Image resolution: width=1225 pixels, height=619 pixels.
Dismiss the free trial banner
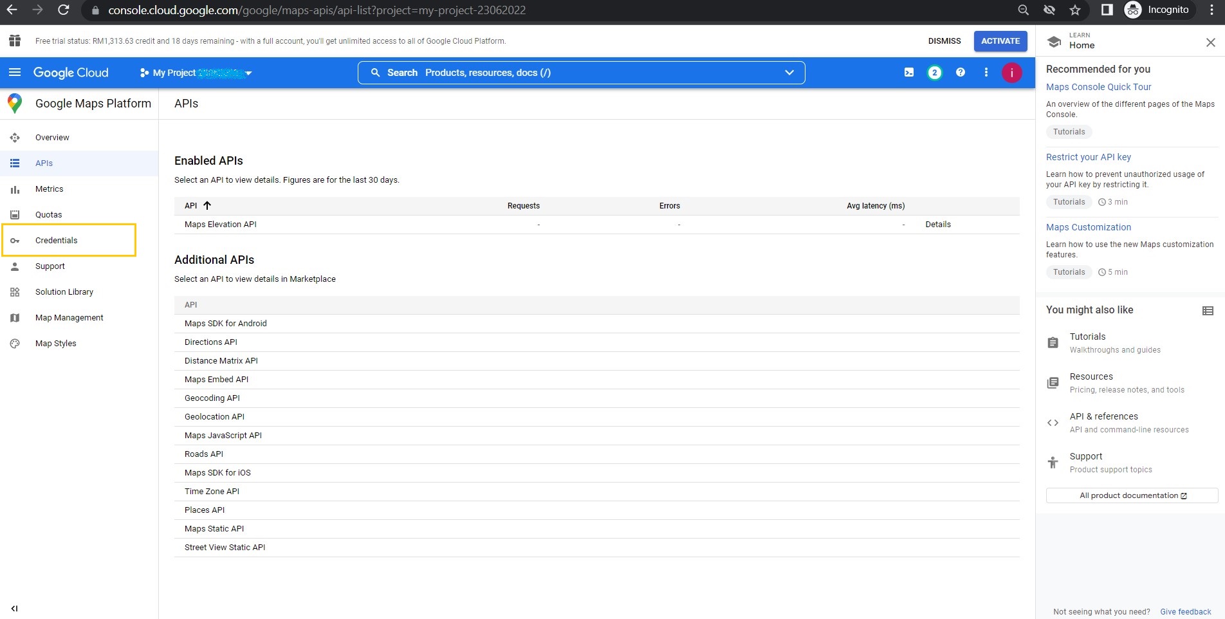(944, 41)
